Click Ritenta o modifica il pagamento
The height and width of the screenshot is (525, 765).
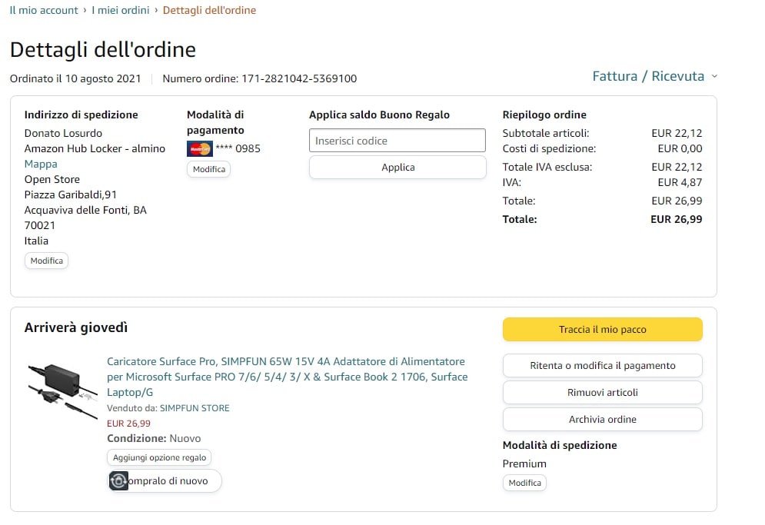(x=602, y=366)
